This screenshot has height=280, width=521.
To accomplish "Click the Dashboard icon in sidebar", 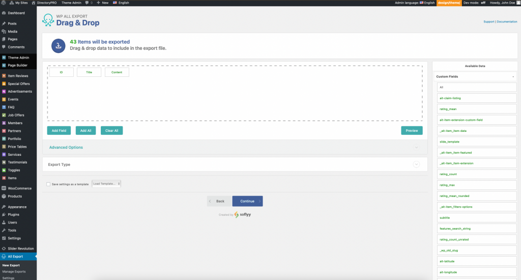I will coord(4,13).
